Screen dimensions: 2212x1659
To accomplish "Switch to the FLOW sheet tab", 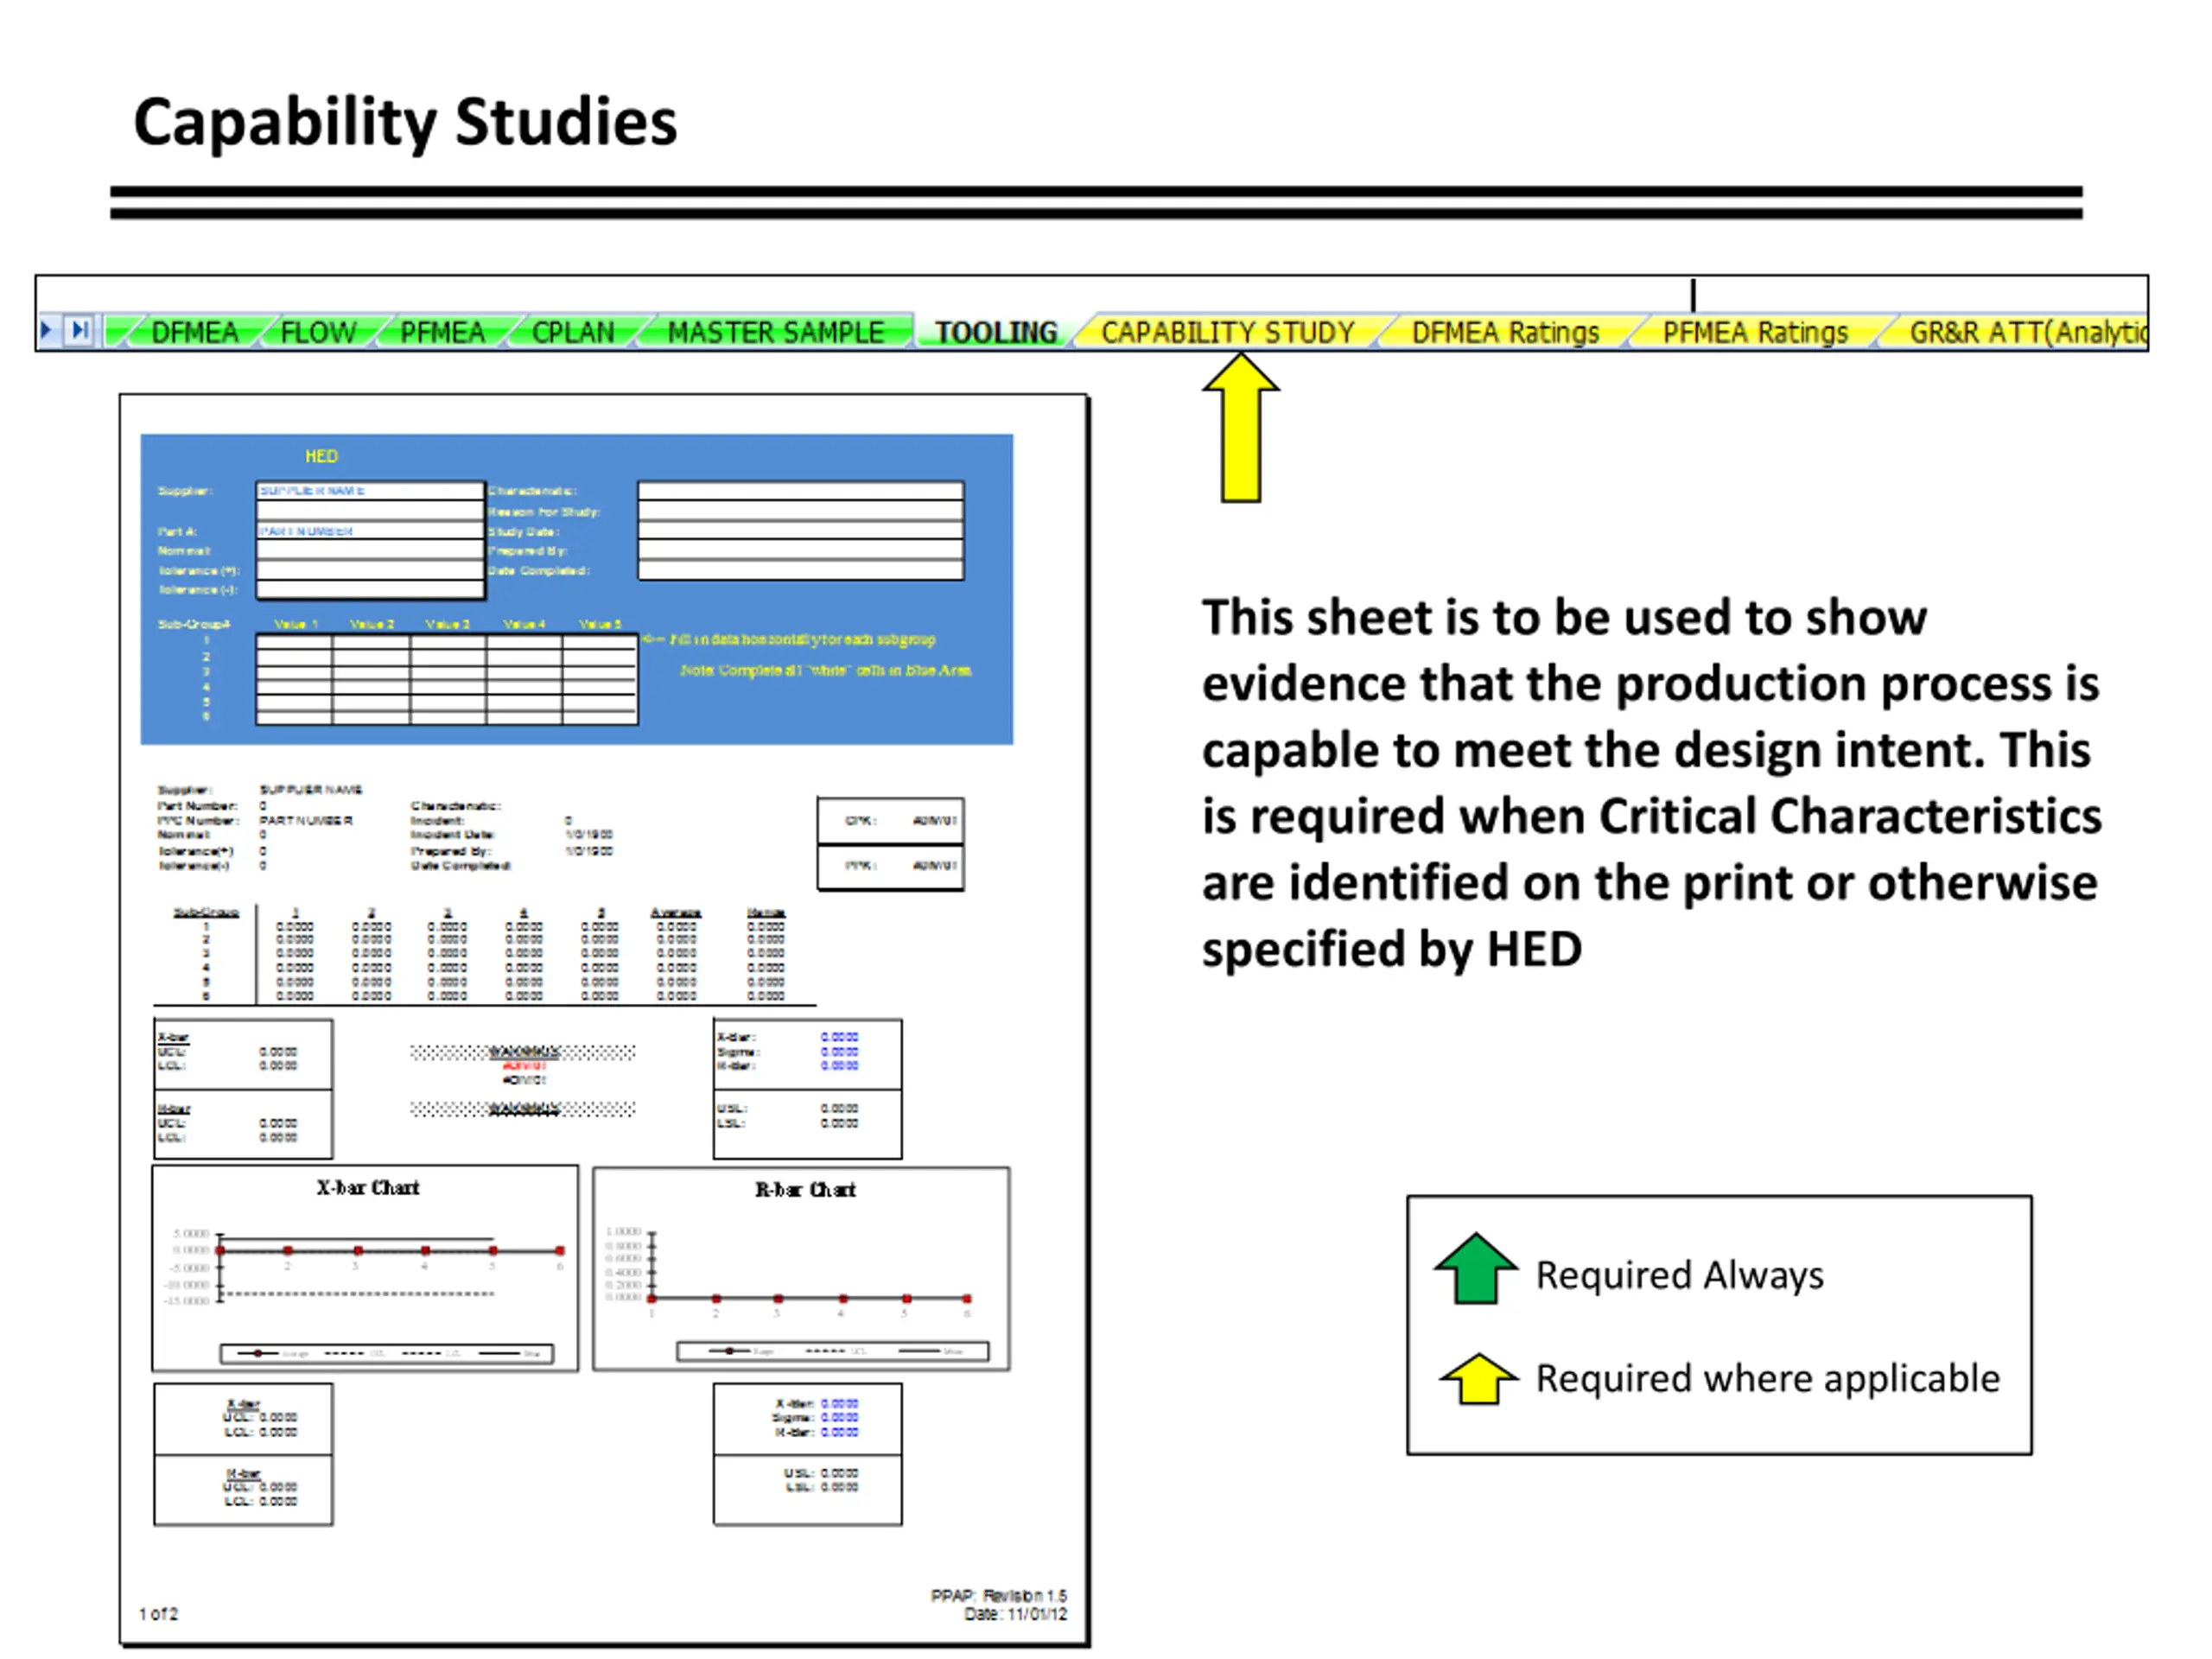I will (318, 332).
